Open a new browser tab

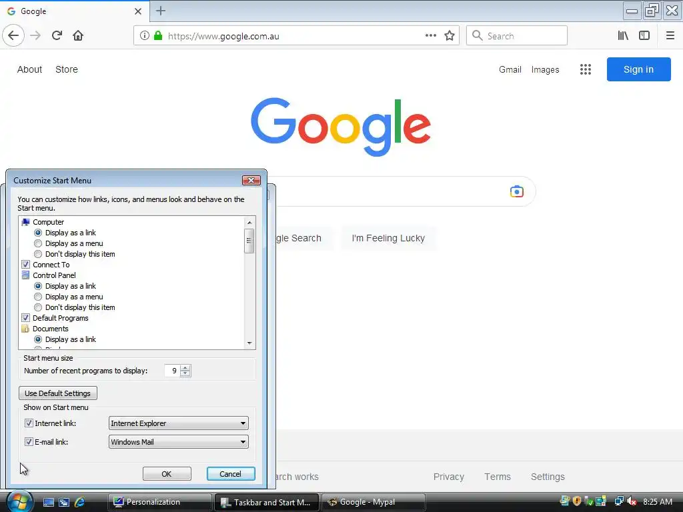coord(160,11)
